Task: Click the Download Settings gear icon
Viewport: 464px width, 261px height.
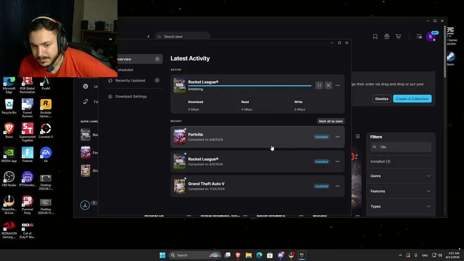Action: (110, 96)
